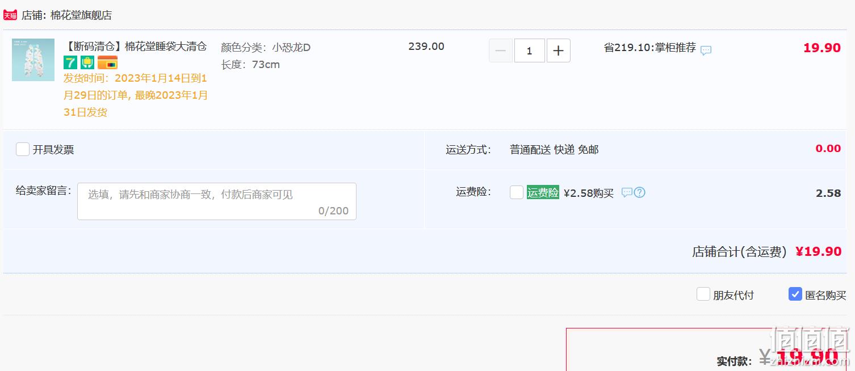Click the chat icon next to ¥2.58购买
Image resolution: width=855 pixels, height=371 pixels.
tap(627, 192)
